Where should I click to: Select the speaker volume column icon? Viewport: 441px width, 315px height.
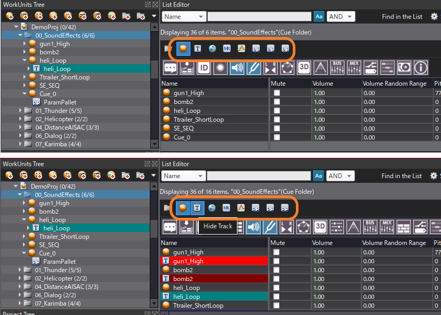coord(236,67)
